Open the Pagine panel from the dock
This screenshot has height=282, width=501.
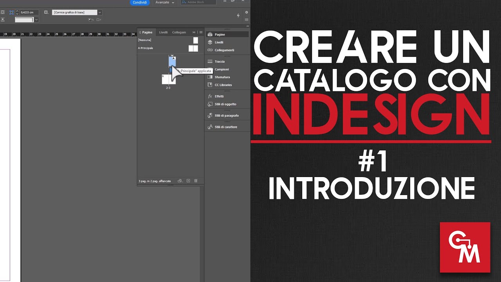227,34
